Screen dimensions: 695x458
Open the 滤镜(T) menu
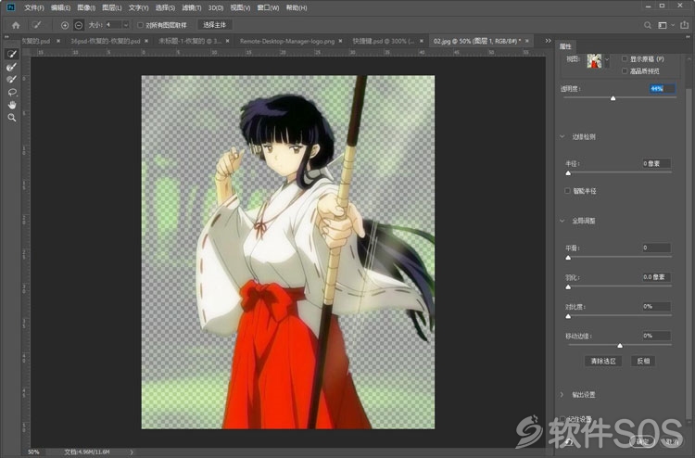(192, 7)
